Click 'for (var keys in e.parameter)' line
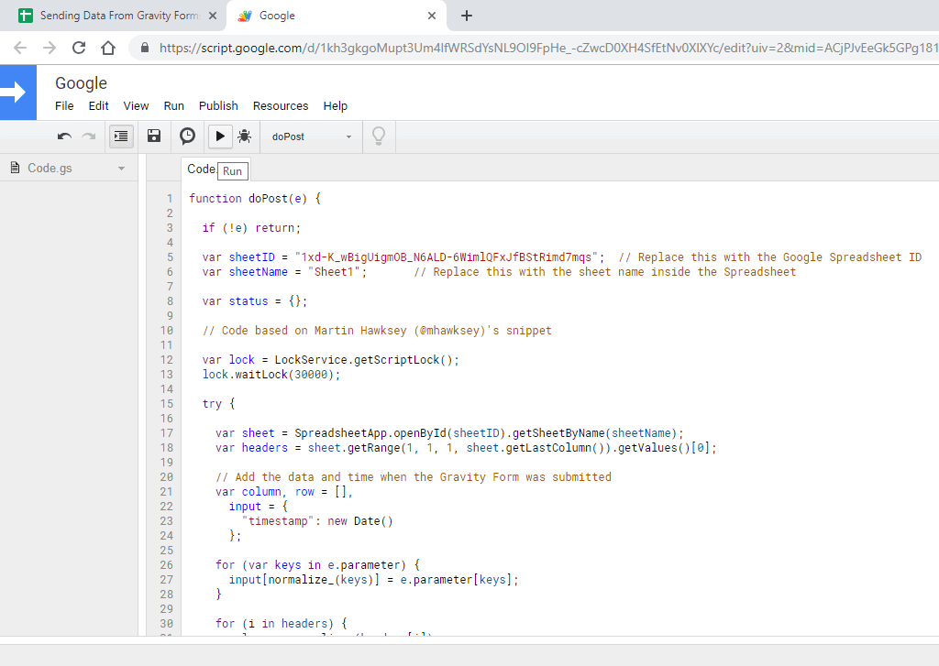Screen dimensions: 939x666 click(x=318, y=565)
